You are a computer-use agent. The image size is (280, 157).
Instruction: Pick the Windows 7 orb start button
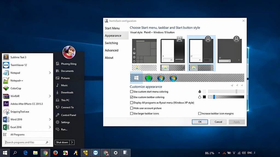click(x=161, y=78)
